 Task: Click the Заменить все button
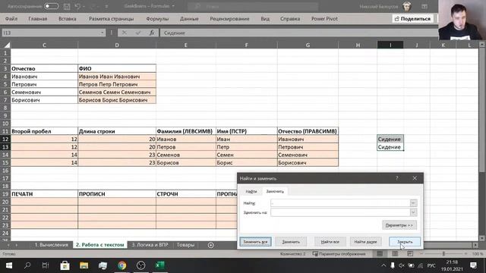255,242
